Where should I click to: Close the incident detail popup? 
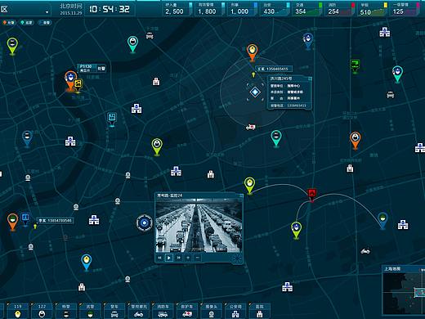click(310, 79)
